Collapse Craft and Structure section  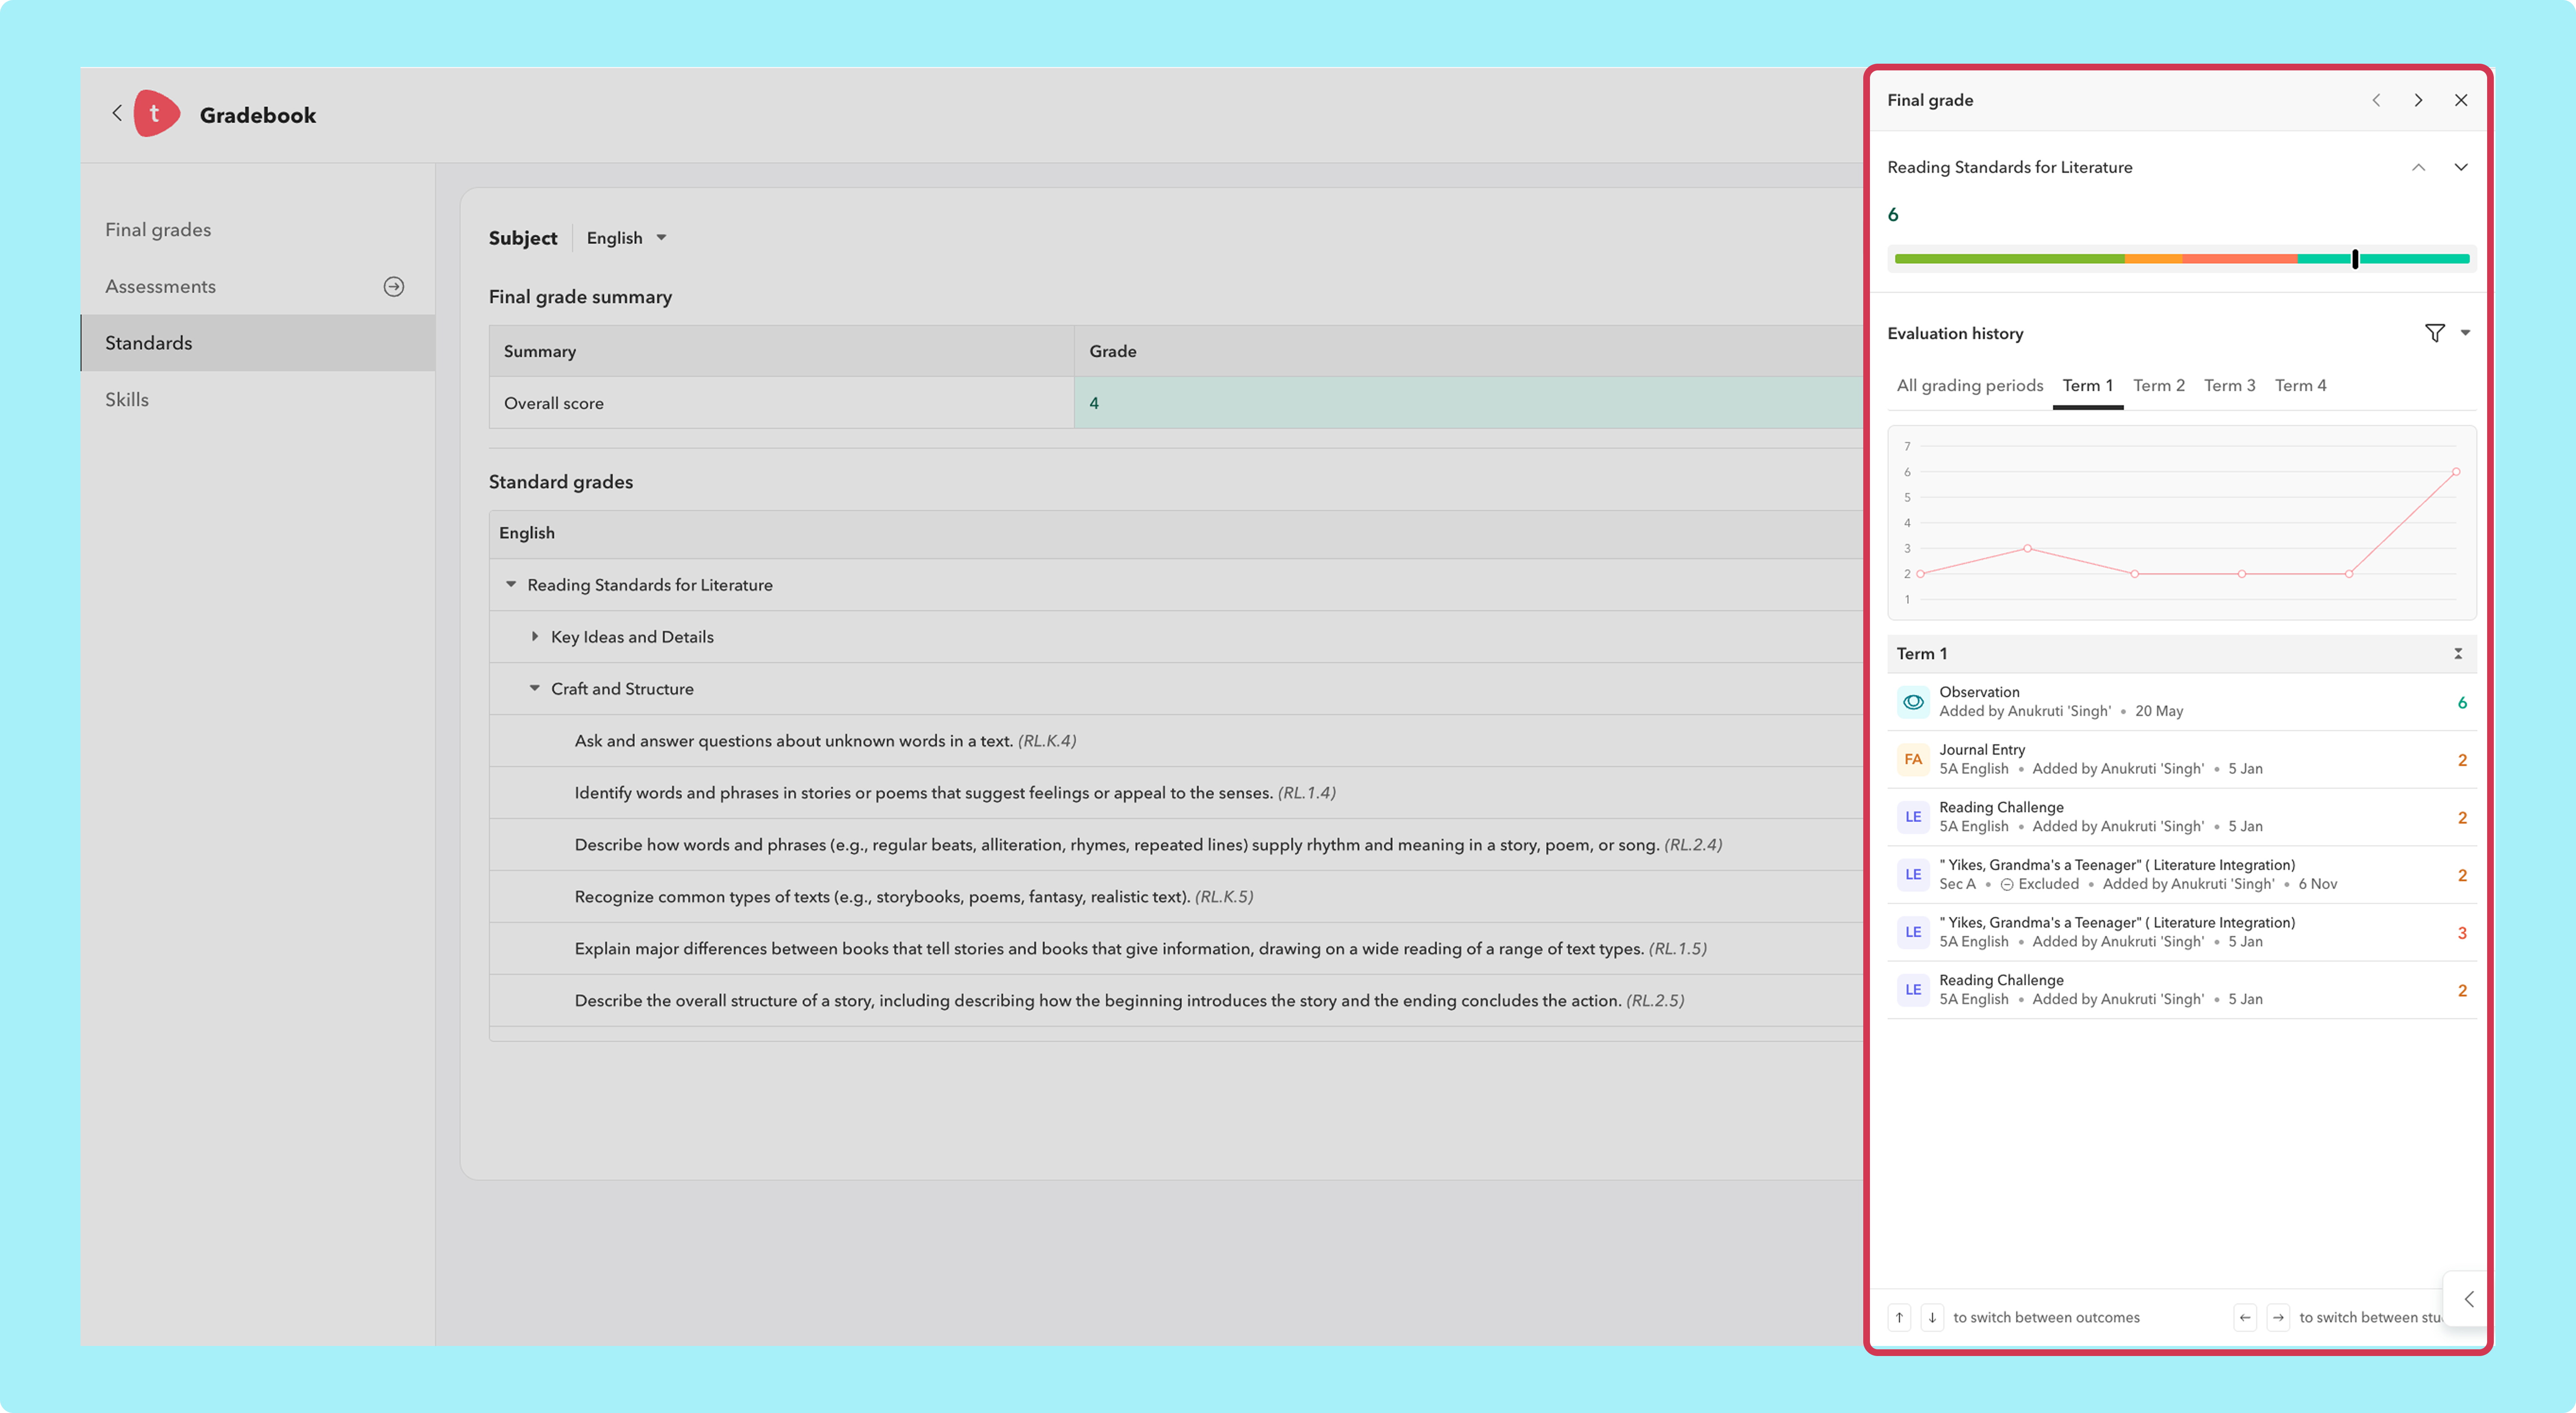(x=534, y=688)
